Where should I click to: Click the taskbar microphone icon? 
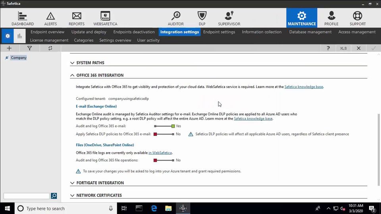point(111,208)
